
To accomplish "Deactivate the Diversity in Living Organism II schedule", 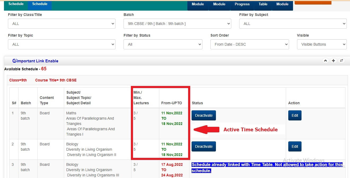I will (204, 146).
